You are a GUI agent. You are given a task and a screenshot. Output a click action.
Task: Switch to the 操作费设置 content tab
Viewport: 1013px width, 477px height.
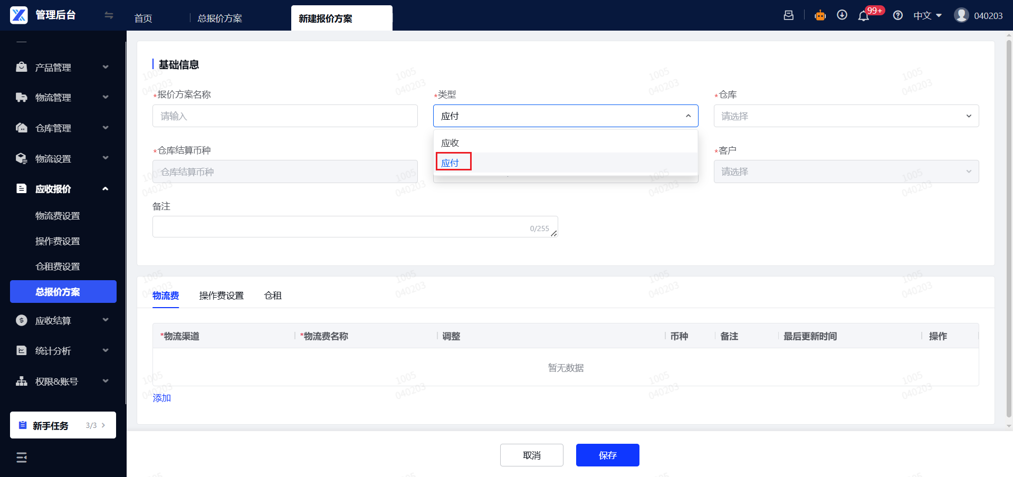(x=222, y=295)
